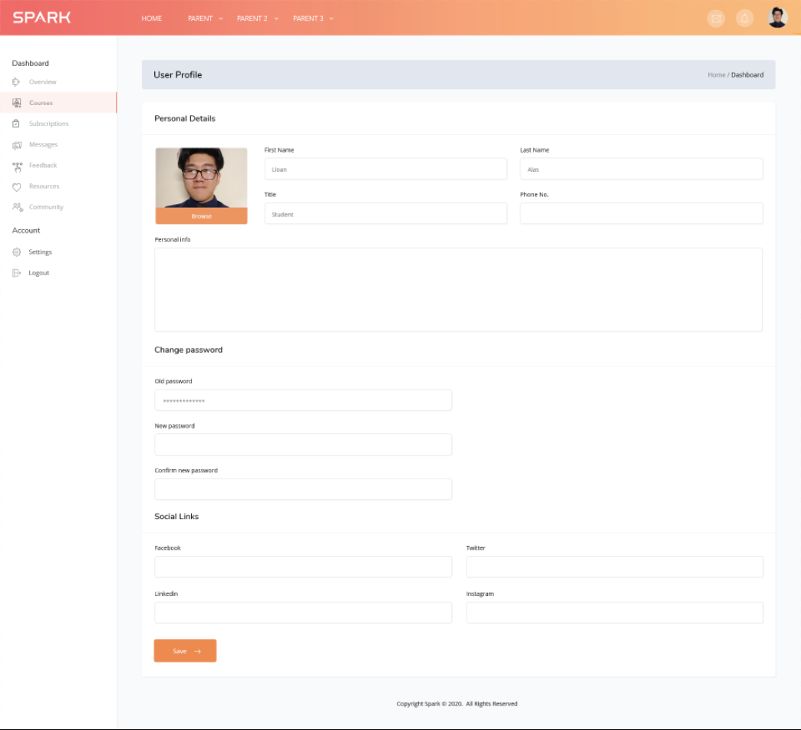Open the PARENT nav menu label

(x=199, y=18)
